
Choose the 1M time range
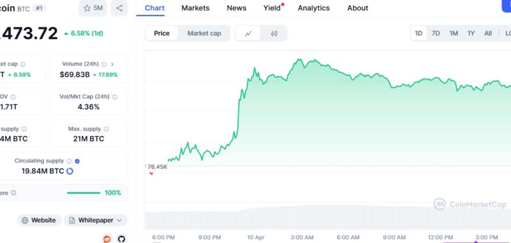pyautogui.click(x=454, y=33)
